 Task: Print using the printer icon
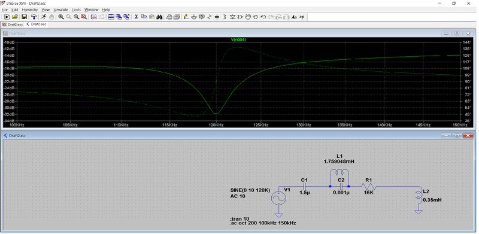169,17
